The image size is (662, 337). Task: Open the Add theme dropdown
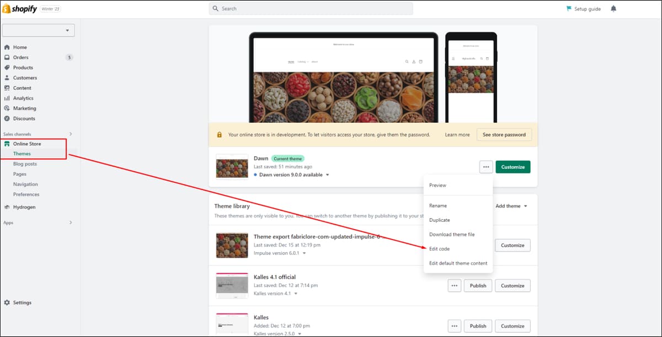click(x=511, y=206)
